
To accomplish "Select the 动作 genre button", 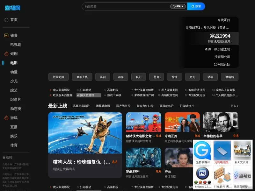I will tap(121, 77).
